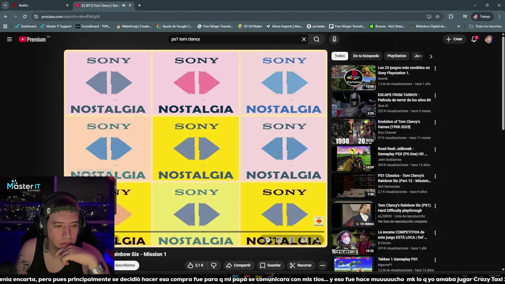
Task: Close the Netflix tab
Action: point(67,6)
